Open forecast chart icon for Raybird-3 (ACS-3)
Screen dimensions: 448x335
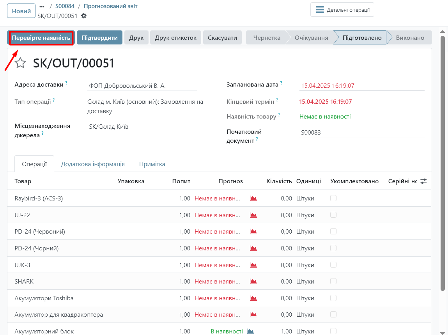tap(253, 199)
